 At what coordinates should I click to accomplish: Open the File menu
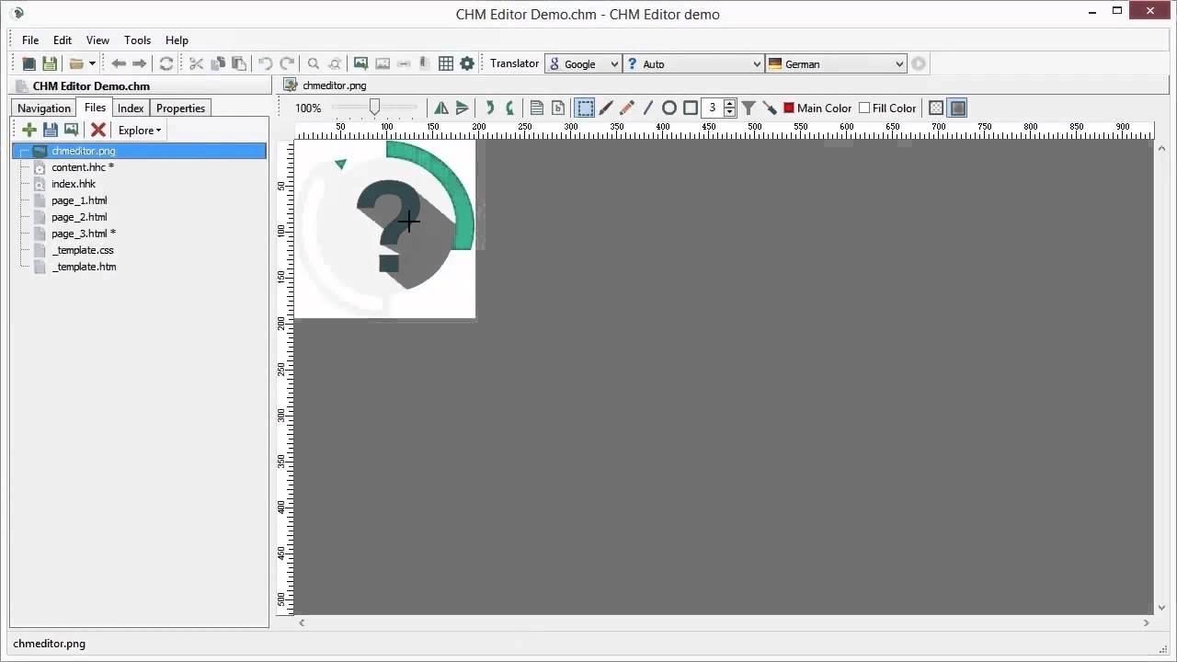click(x=30, y=40)
